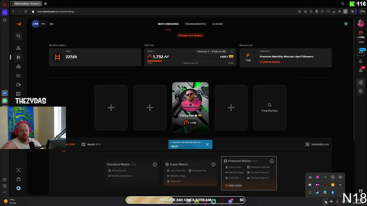
Task: Click the Find Parties card
Action: 270,108
